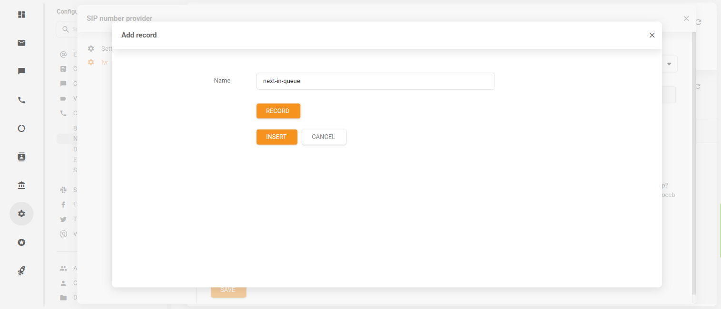Image resolution: width=721 pixels, height=309 pixels.
Task: Click the rocket icon in sidebar
Action: click(x=21, y=271)
